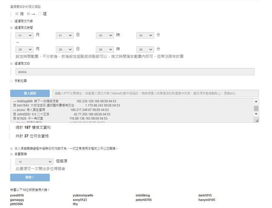Click the PTT article URL input field

click(x=155, y=93)
